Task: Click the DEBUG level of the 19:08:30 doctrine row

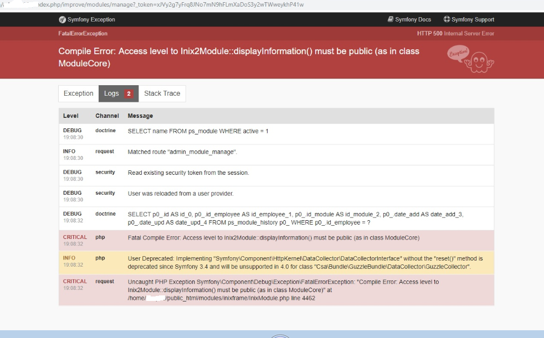Action: [72, 131]
